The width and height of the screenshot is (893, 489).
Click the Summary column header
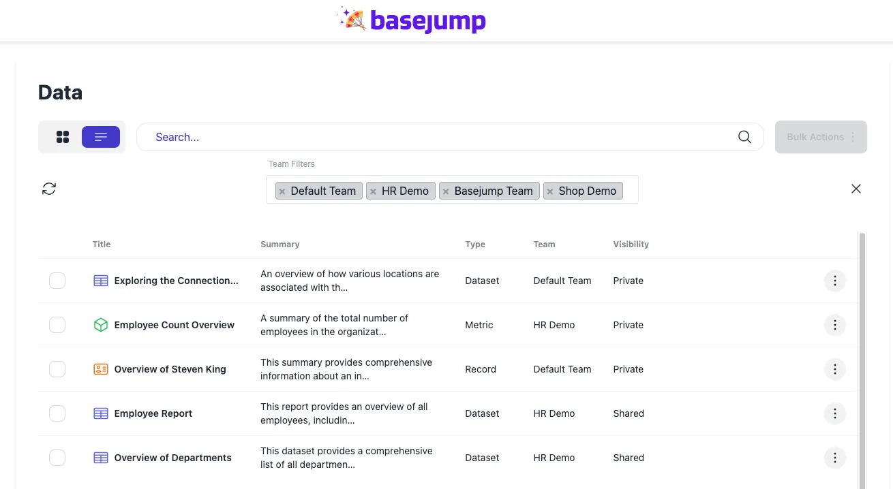tap(280, 244)
